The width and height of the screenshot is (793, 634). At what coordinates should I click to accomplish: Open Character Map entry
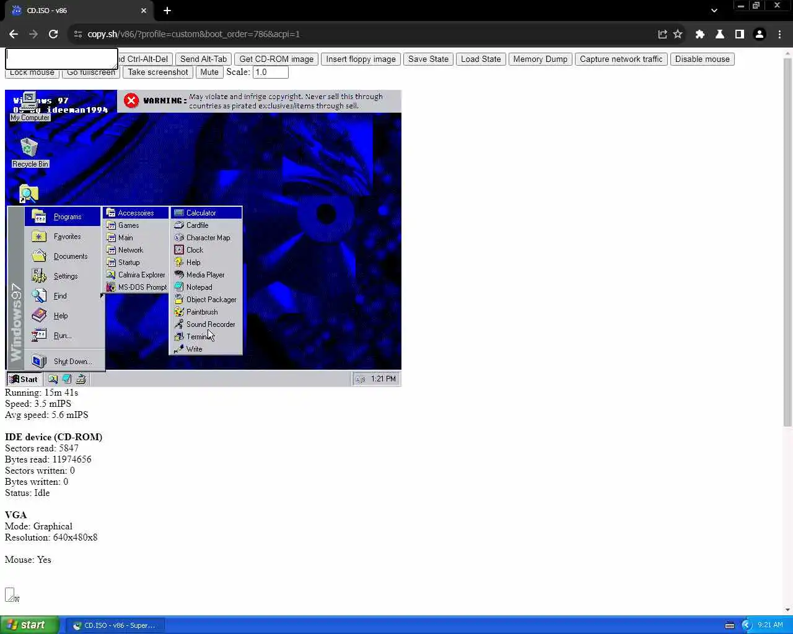(x=206, y=238)
